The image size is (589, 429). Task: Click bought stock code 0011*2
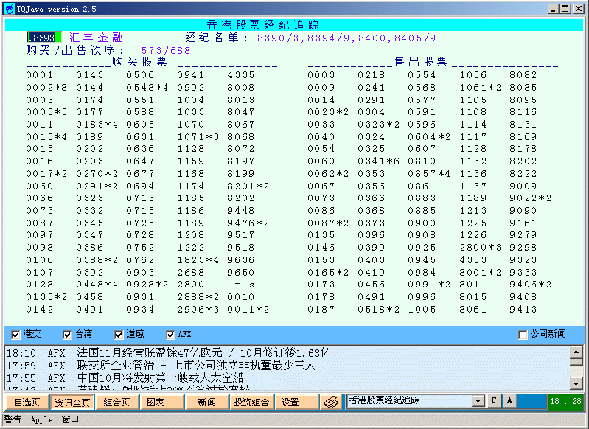(x=248, y=310)
